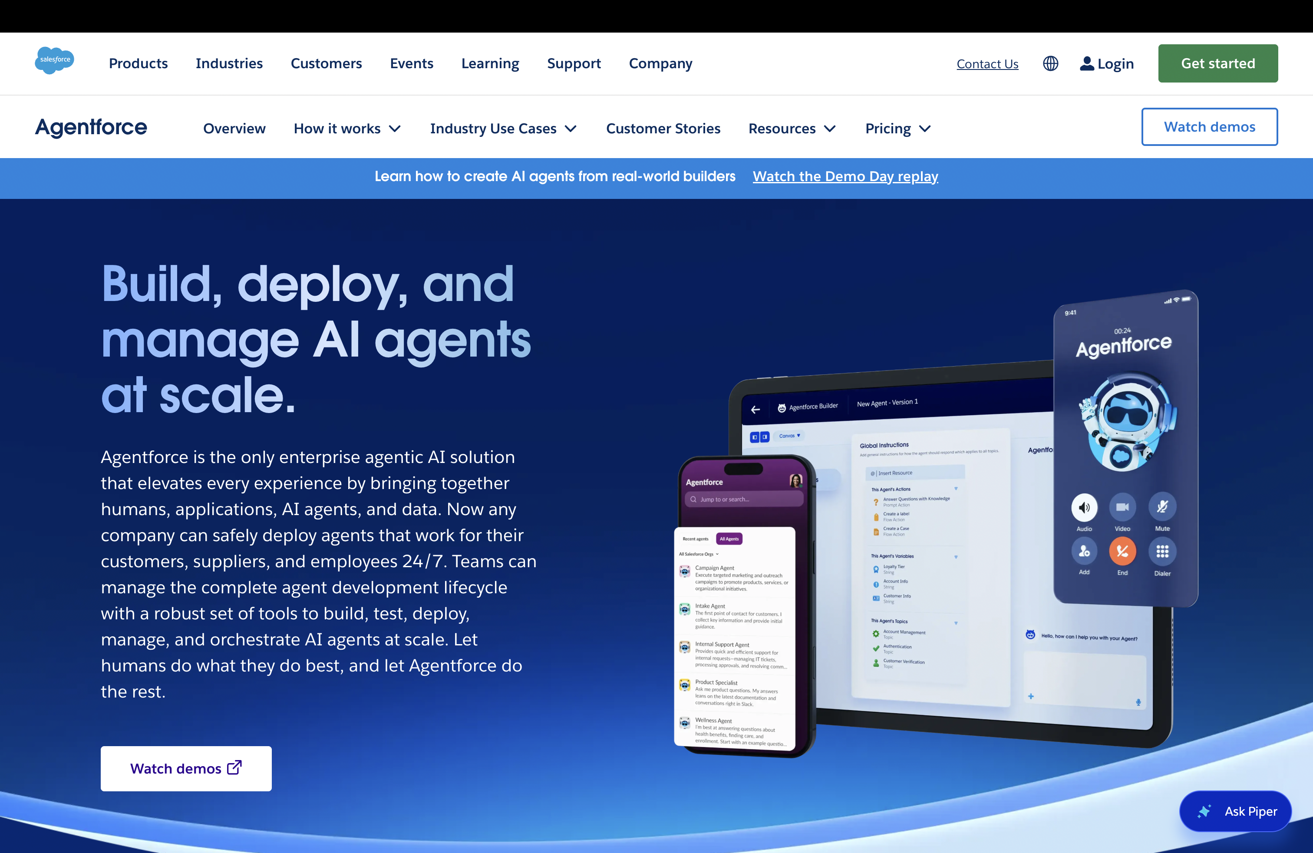The image size is (1313, 853).
Task: Click the Audio speaker icon on phone
Action: (1084, 507)
